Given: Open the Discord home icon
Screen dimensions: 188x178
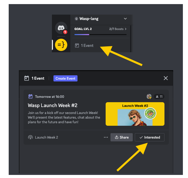Looking at the screenshot, I should pos(61,28).
